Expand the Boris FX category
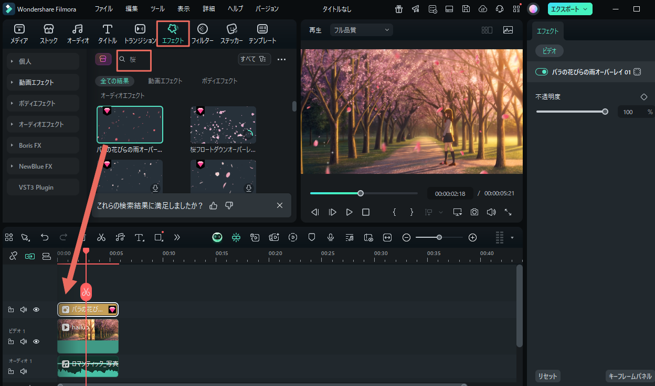The width and height of the screenshot is (655, 386). pyautogui.click(x=43, y=145)
